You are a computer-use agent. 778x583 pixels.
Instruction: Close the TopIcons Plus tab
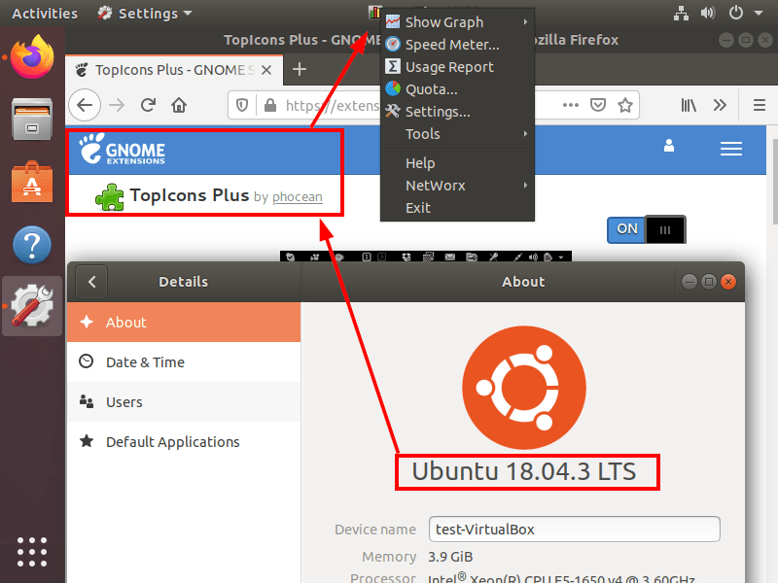(266, 70)
